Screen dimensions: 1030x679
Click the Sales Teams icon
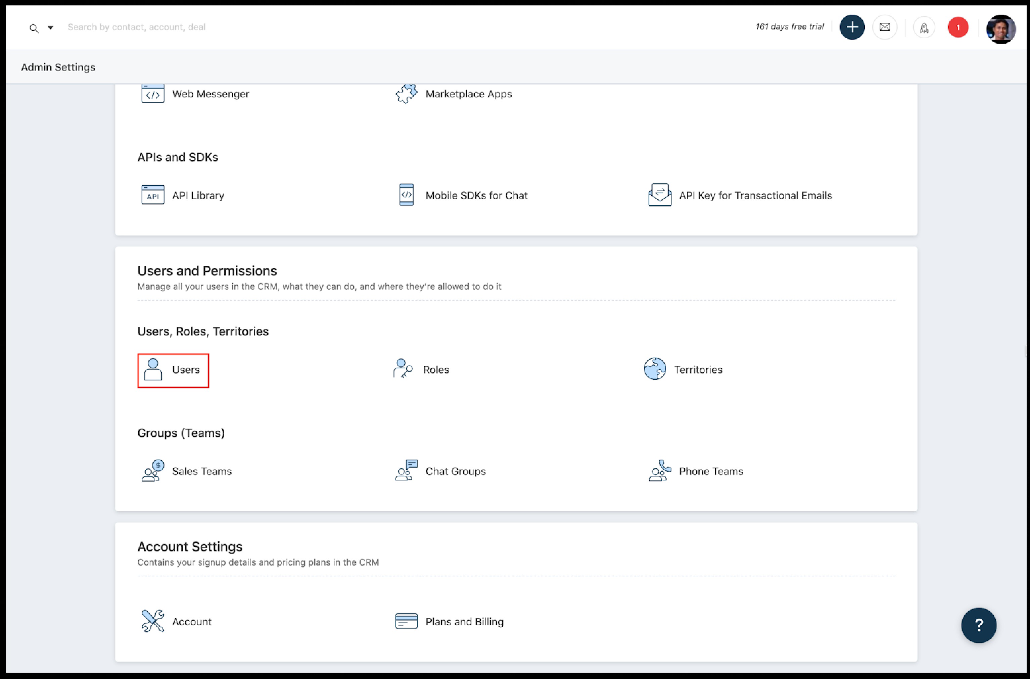tap(152, 471)
